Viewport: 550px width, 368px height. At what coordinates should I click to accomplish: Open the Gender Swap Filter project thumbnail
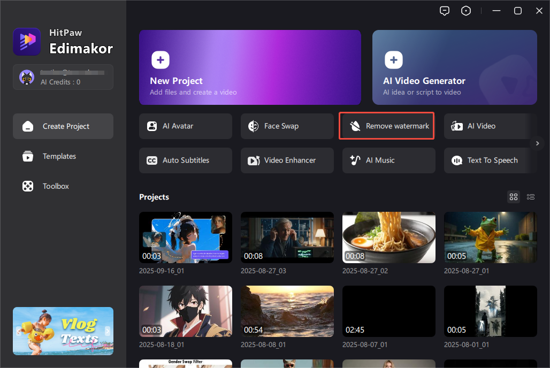pyautogui.click(x=186, y=363)
